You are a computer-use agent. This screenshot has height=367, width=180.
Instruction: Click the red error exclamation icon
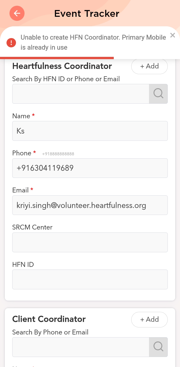11,42
